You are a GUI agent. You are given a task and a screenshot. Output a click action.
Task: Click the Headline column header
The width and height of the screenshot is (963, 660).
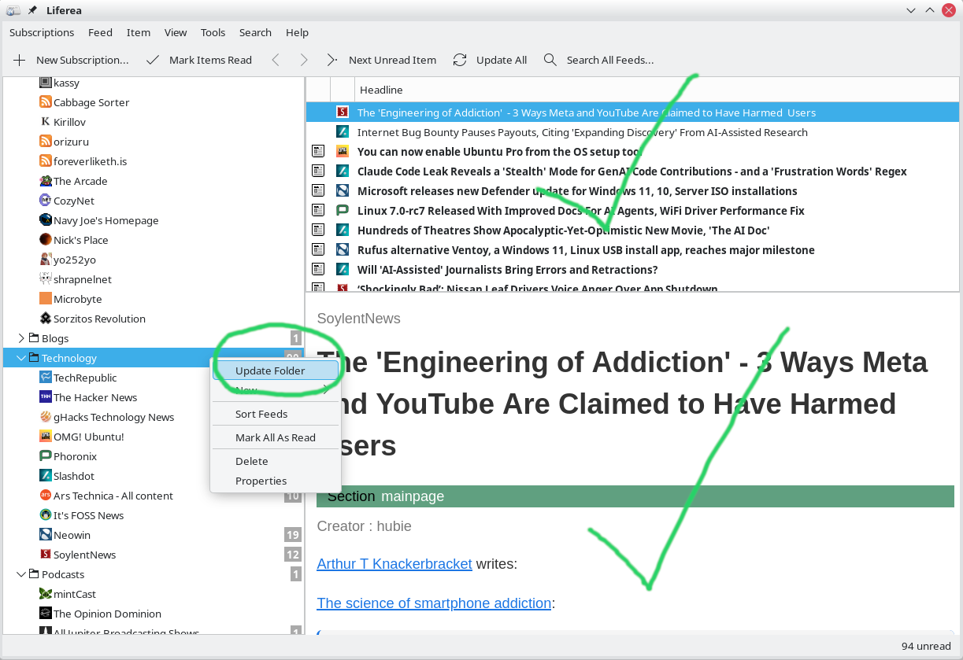(381, 90)
